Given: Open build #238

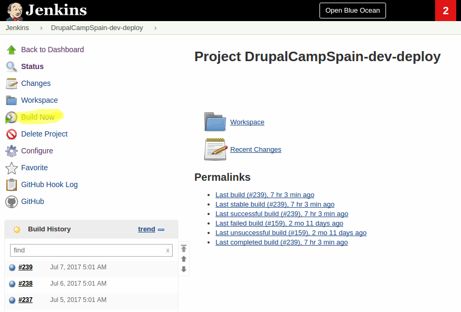Looking at the screenshot, I should point(25,284).
